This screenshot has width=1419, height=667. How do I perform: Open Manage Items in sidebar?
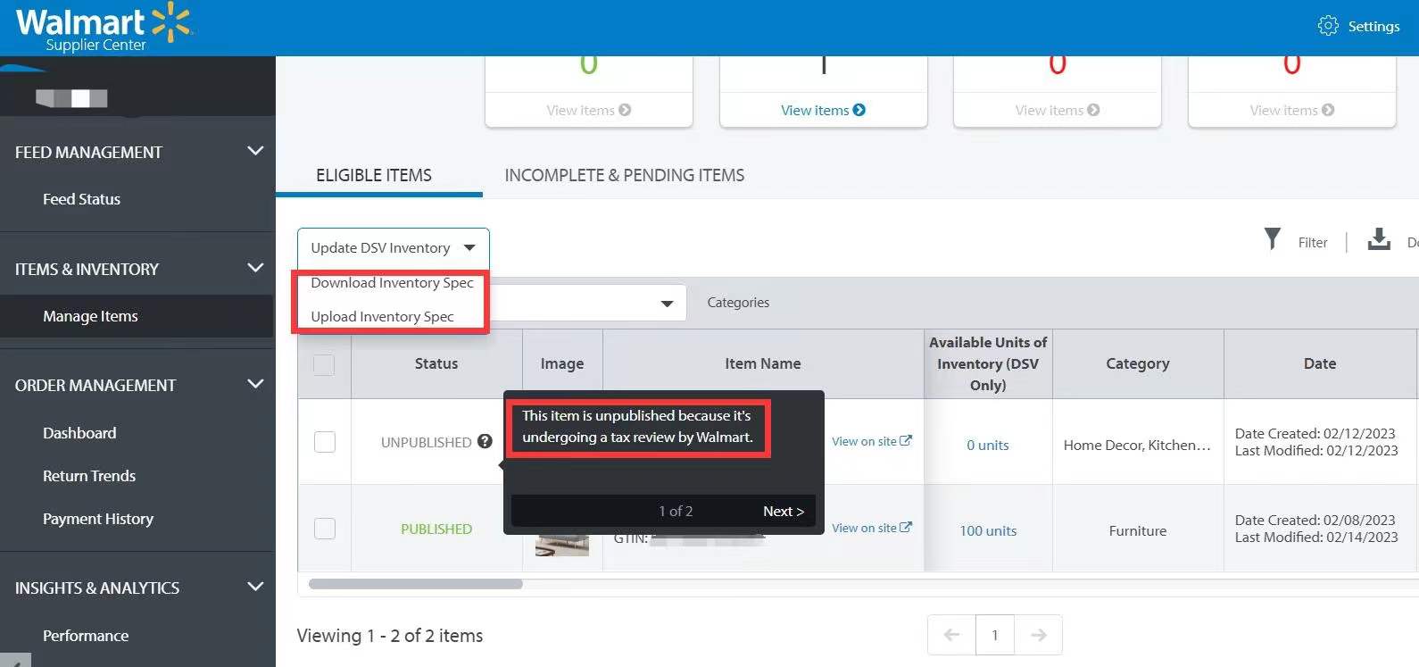90,316
